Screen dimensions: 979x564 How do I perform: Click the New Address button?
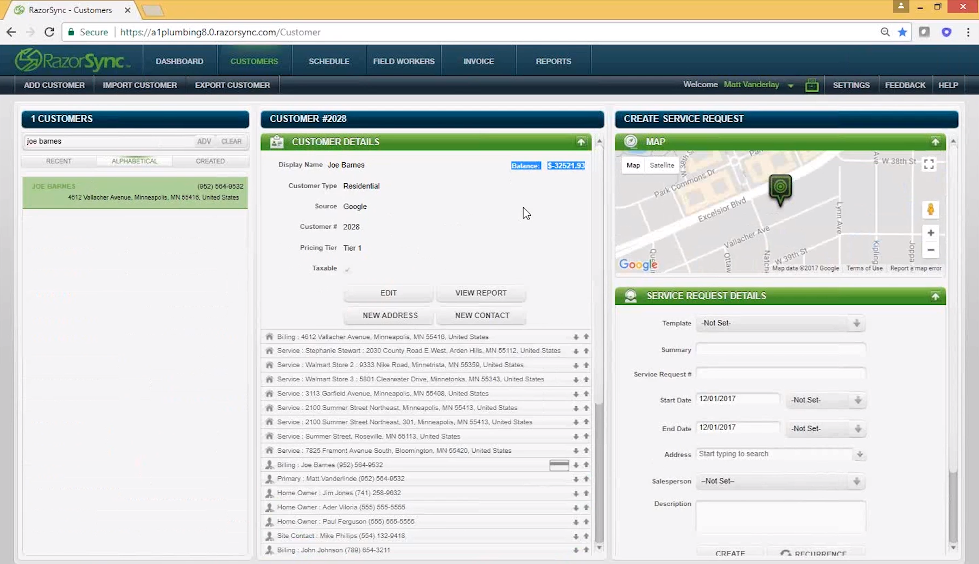tap(390, 316)
